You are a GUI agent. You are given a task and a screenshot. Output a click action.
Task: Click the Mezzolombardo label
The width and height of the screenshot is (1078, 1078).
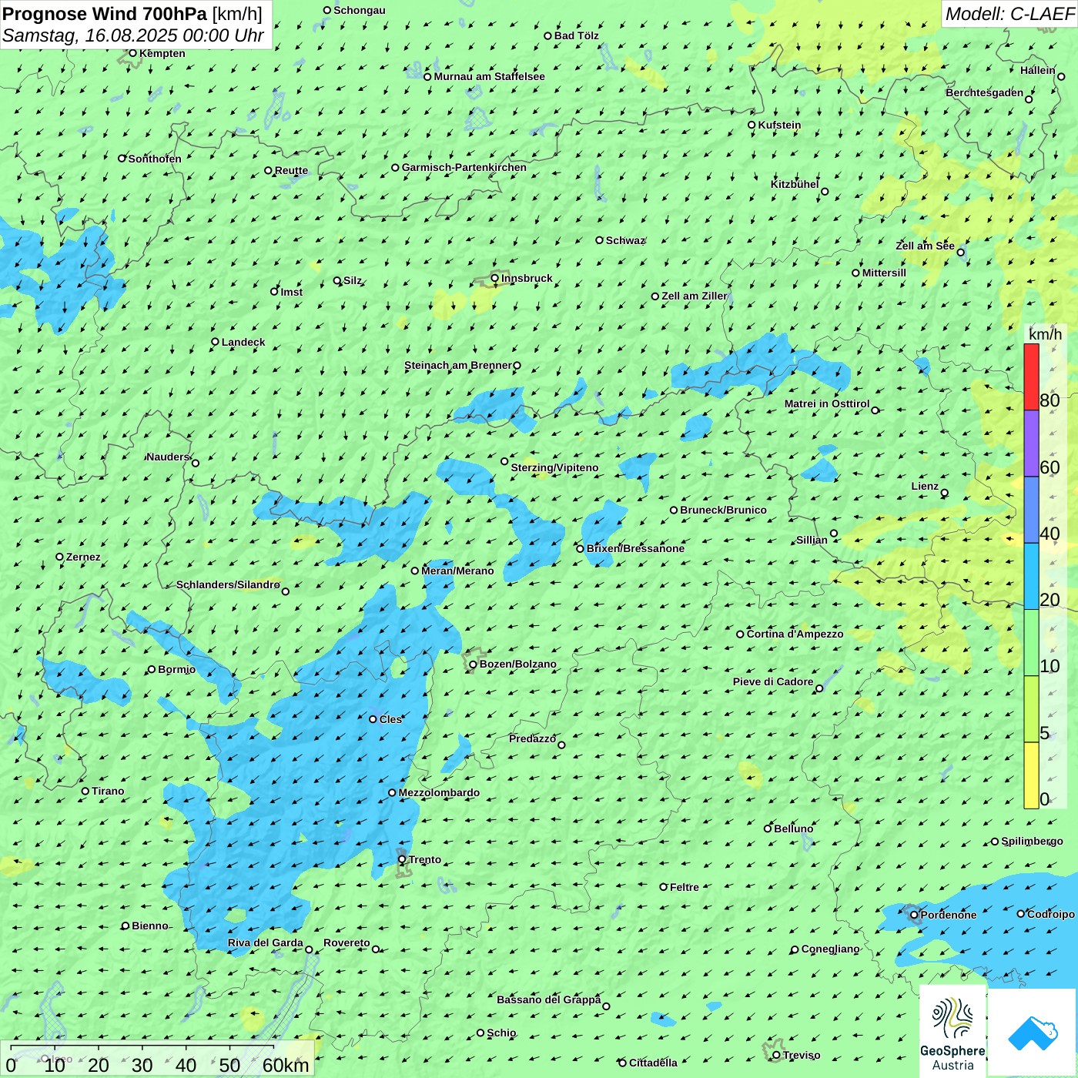[439, 792]
